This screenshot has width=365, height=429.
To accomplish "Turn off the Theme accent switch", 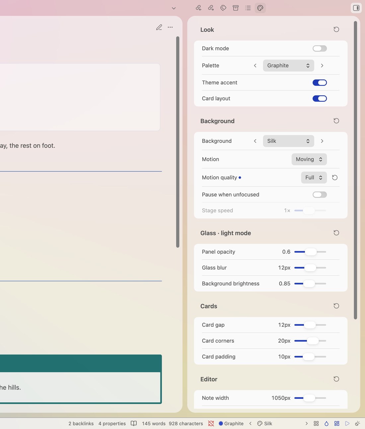I will click(320, 83).
